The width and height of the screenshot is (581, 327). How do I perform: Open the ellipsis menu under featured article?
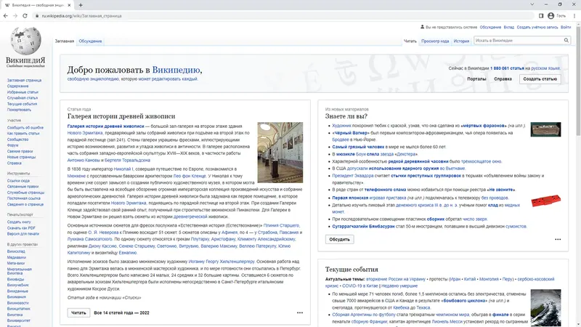300,313
